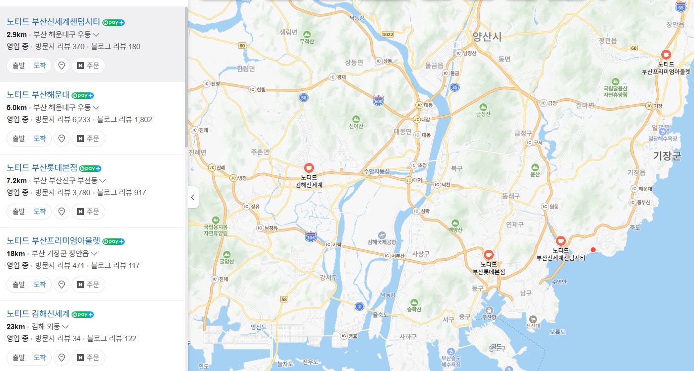The image size is (694, 371).
Task: Click the 노티드 김해신세계 map marker
Action: pos(309,168)
